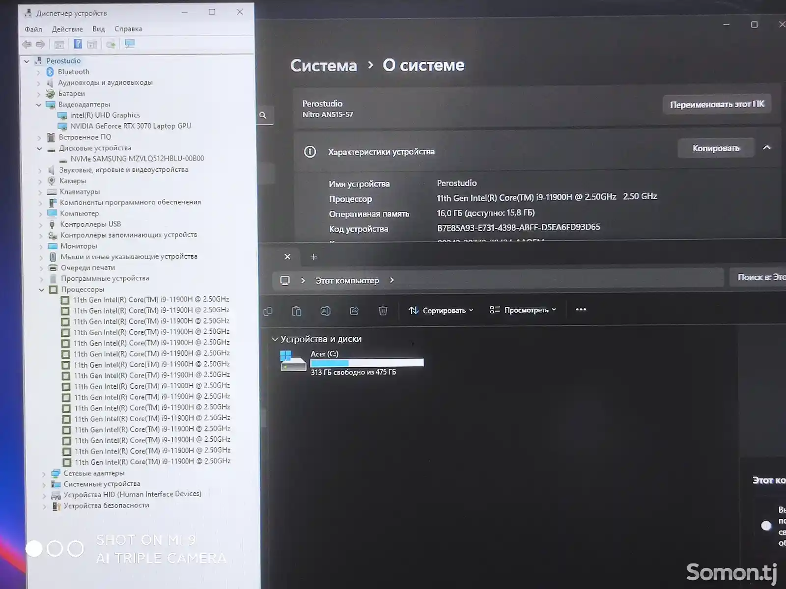Select the Очереди печати category

[x=88, y=268]
